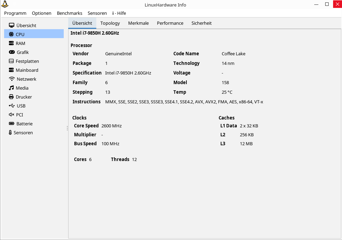
Task: Click the Temp value '25 °C'
Action: click(x=227, y=92)
